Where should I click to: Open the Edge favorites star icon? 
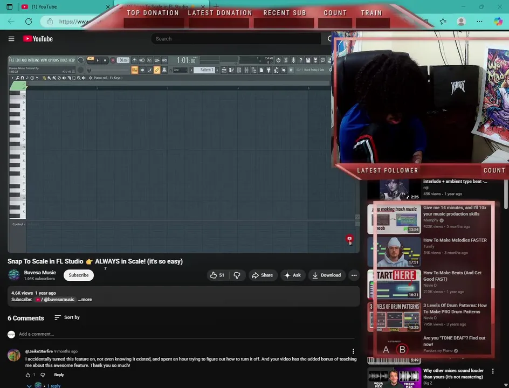tap(443, 22)
